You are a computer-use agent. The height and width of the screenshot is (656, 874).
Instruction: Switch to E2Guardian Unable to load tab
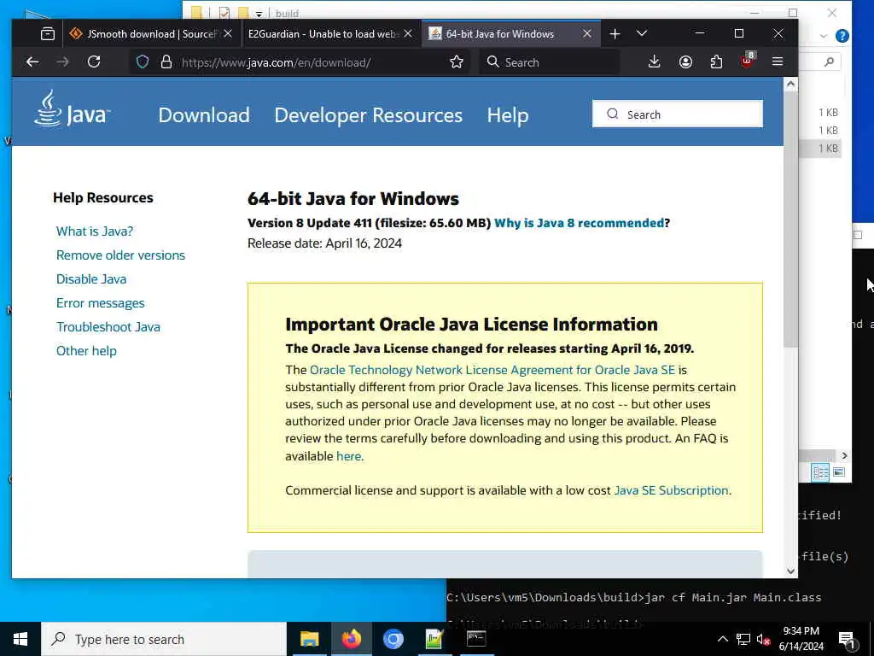(323, 34)
